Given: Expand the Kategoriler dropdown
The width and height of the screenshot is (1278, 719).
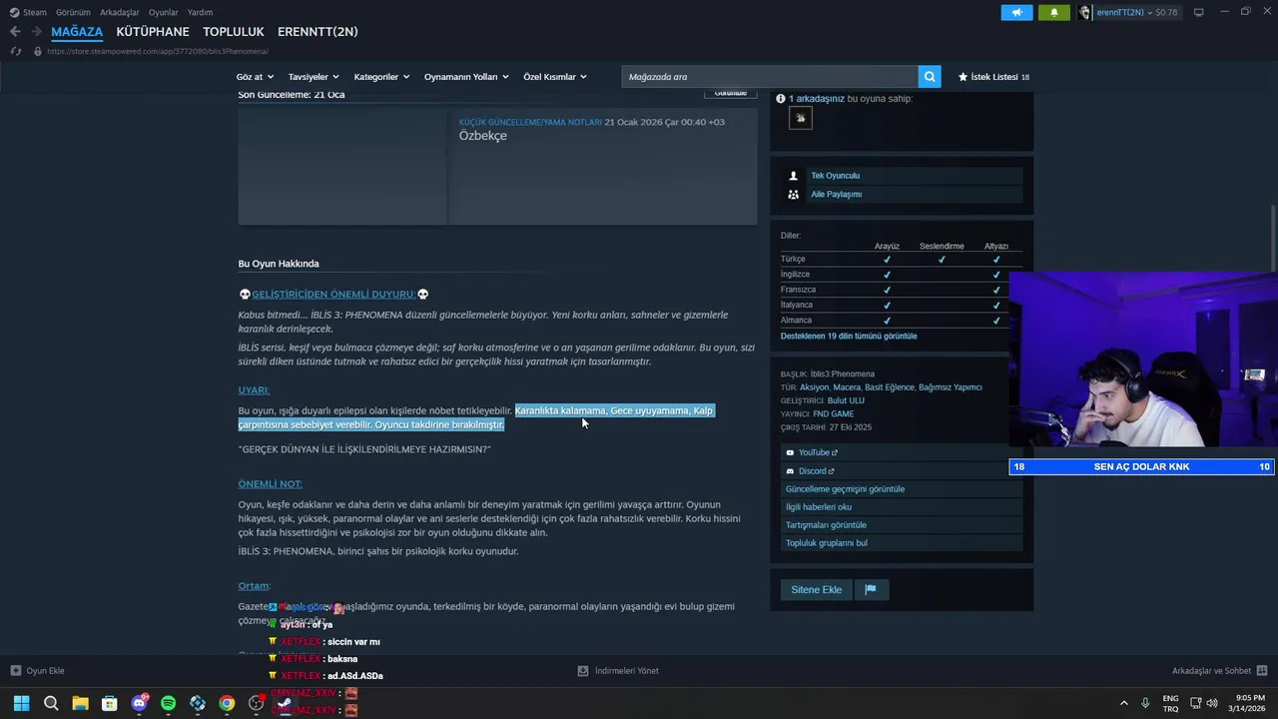Looking at the screenshot, I should coord(381,77).
